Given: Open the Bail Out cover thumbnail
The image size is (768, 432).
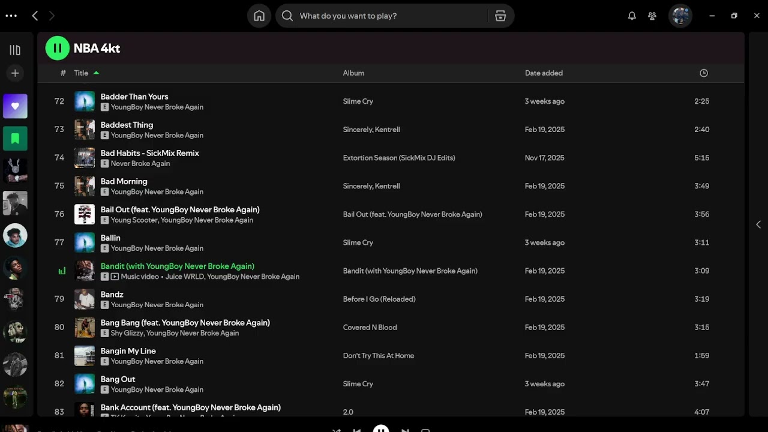Looking at the screenshot, I should pyautogui.click(x=85, y=214).
